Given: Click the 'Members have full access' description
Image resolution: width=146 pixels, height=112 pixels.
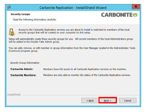Looking at the screenshot, I should [x=85, y=69].
